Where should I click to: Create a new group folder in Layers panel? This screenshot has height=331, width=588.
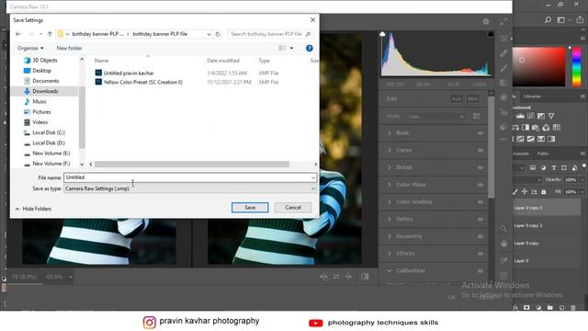click(x=549, y=308)
